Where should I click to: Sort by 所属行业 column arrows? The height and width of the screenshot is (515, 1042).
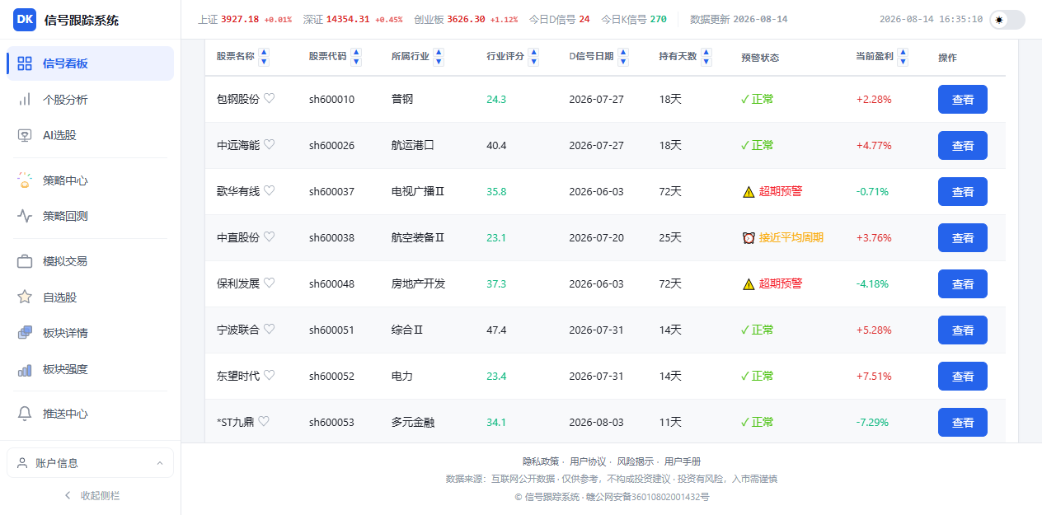[x=439, y=57]
